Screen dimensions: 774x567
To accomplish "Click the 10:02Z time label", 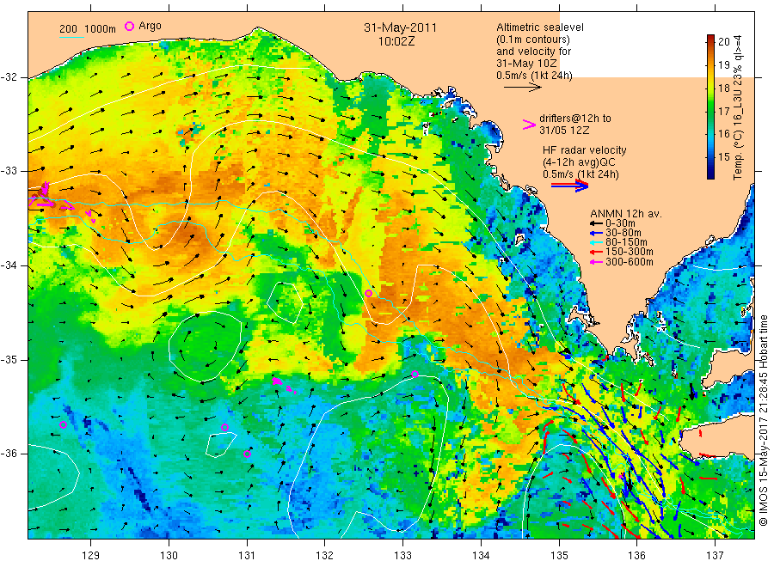I will click(396, 42).
